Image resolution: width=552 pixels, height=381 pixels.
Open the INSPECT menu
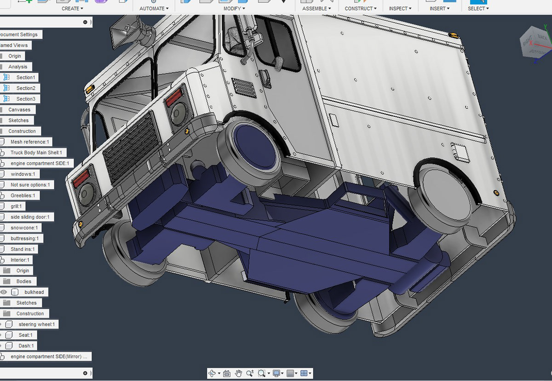point(400,8)
